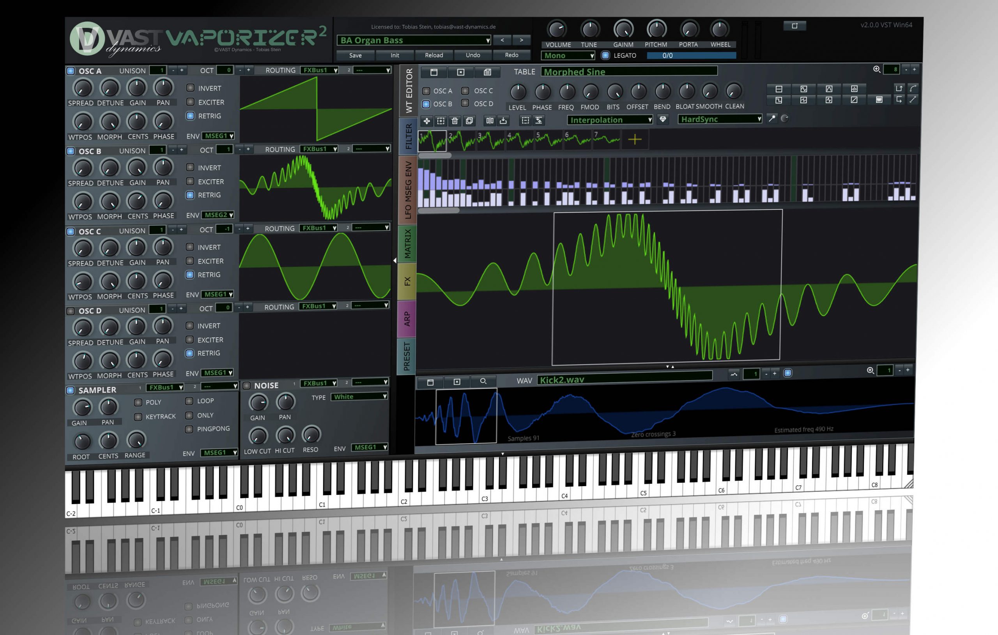This screenshot has height=635, width=998.
Task: Click the dashed select-all frames icon
Action: click(525, 120)
